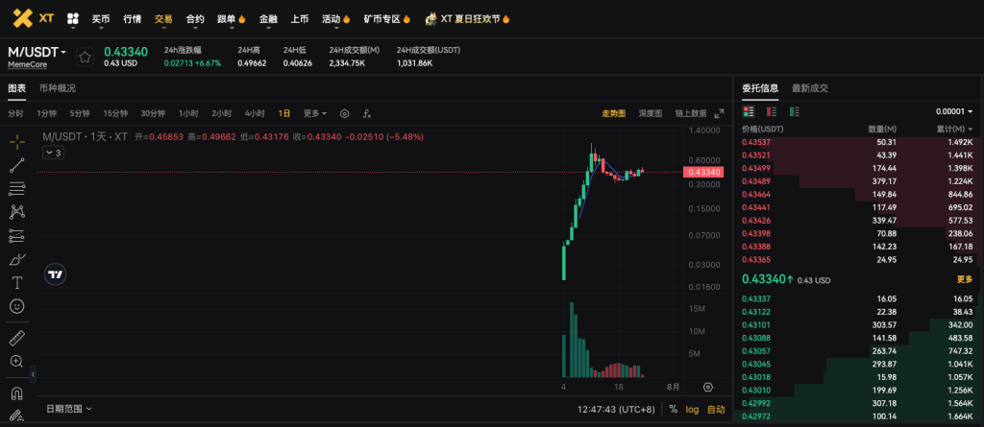Select the ruler measure tool
This screenshot has width=984, height=427.
pyautogui.click(x=17, y=338)
